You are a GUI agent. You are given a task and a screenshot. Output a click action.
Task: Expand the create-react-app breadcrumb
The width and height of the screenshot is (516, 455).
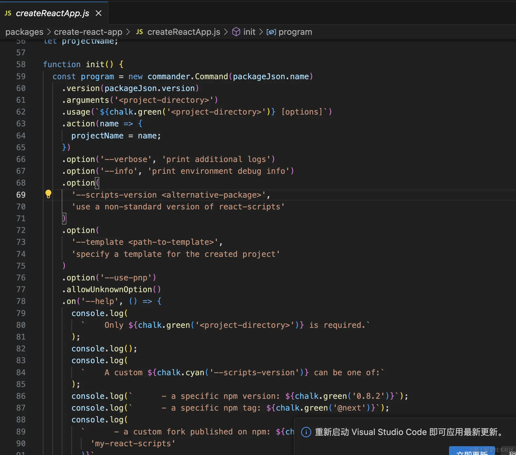[x=88, y=32]
